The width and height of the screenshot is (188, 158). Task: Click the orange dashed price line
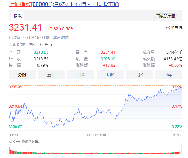pos(93,85)
